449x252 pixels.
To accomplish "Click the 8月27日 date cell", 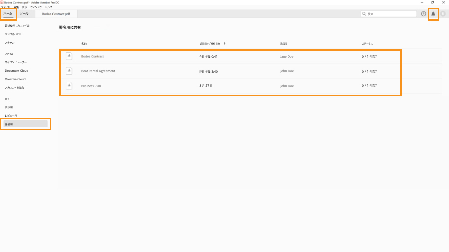I will point(206,86).
